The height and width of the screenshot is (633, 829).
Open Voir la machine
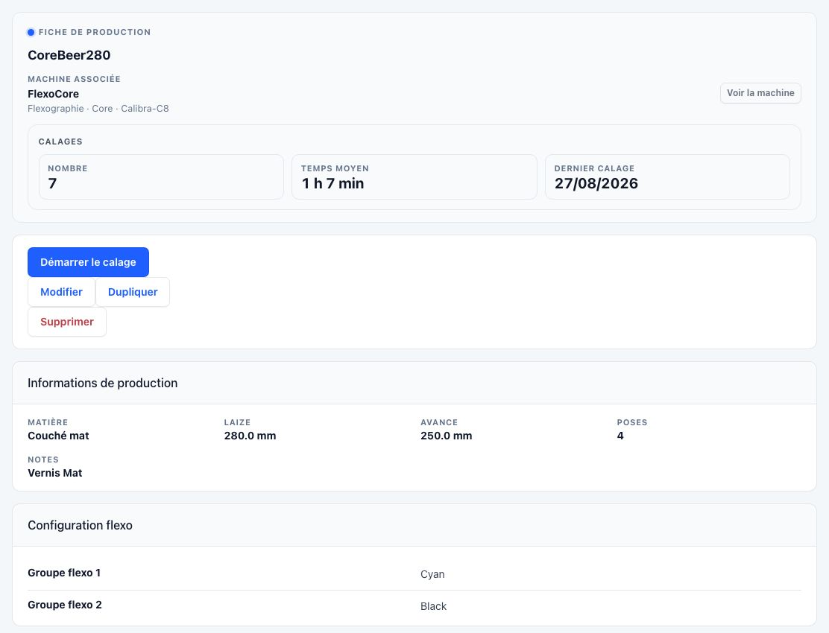pyautogui.click(x=760, y=93)
